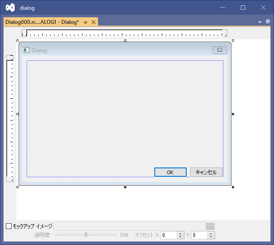Enable the モックアップ イメージ checkbox
274x245 pixels.
click(8, 226)
